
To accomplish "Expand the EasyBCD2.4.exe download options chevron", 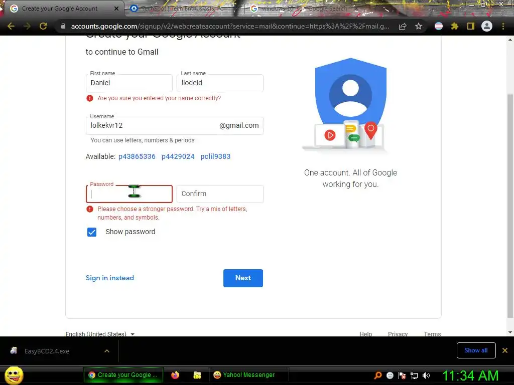I will (x=106, y=351).
